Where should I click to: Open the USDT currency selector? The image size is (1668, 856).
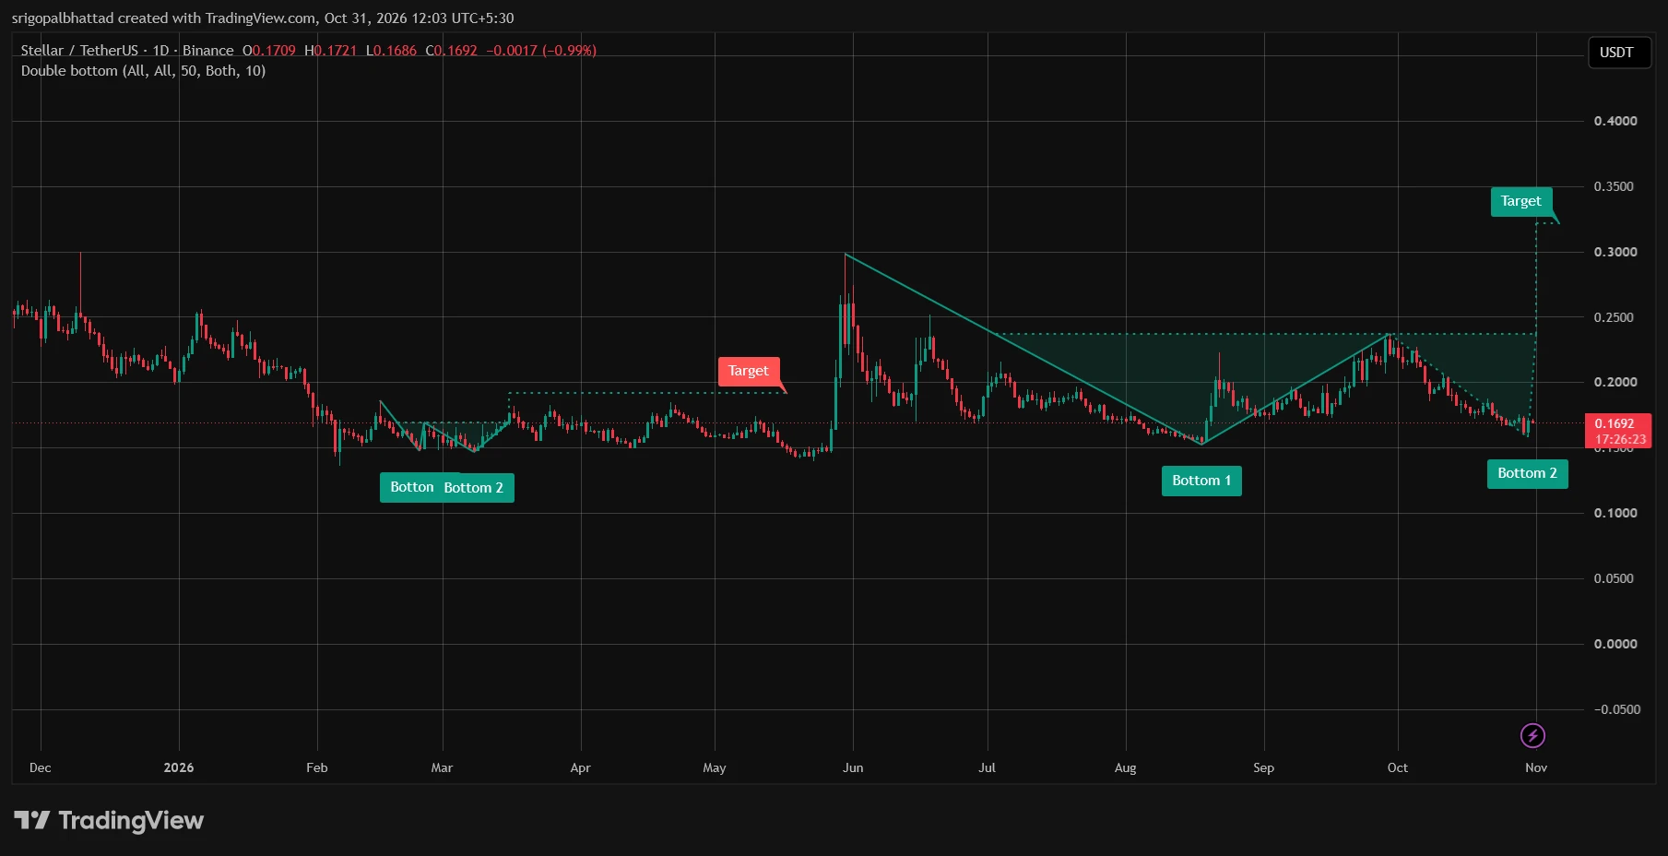(x=1618, y=53)
